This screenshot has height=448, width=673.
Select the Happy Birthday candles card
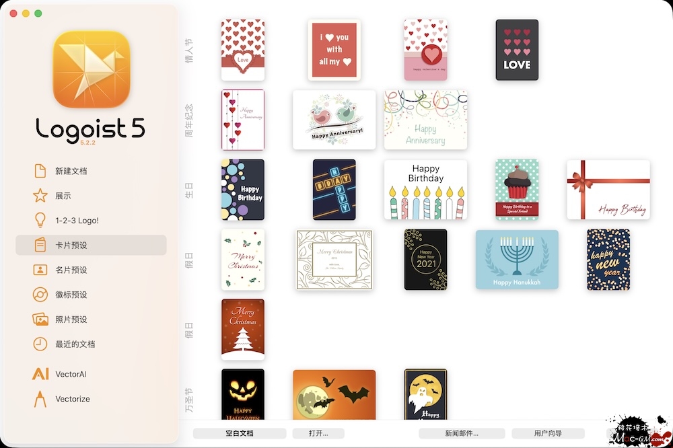point(425,190)
